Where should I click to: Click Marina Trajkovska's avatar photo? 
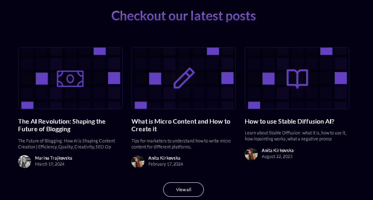point(24,161)
